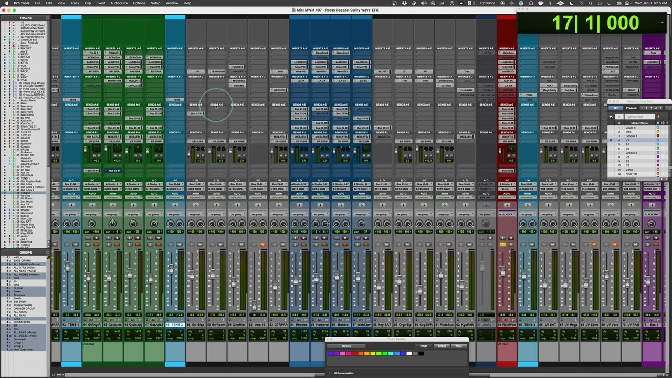Toggle solo on the ReikiVox channel
Screen dimensions: 672x378
(502, 244)
